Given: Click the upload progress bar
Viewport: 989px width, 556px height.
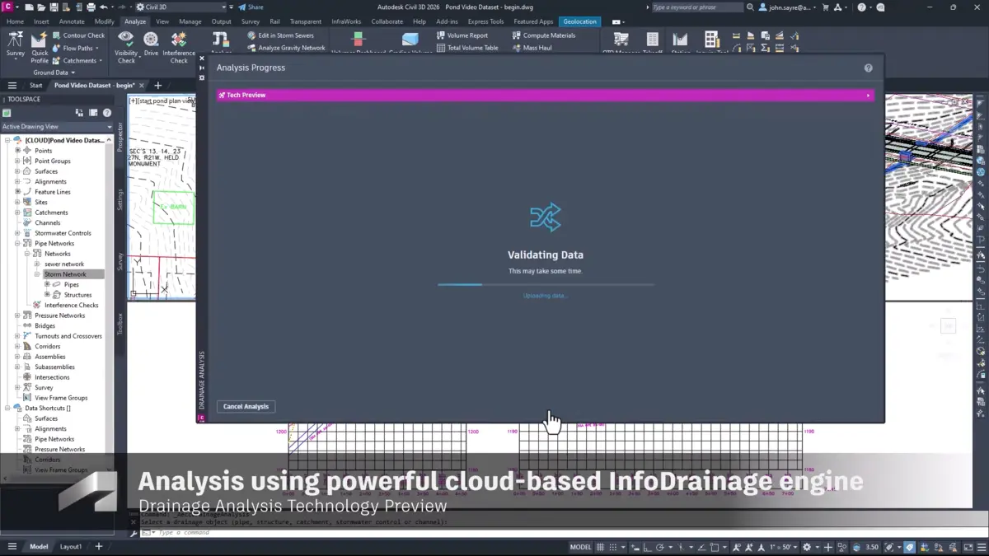Looking at the screenshot, I should pyautogui.click(x=546, y=285).
